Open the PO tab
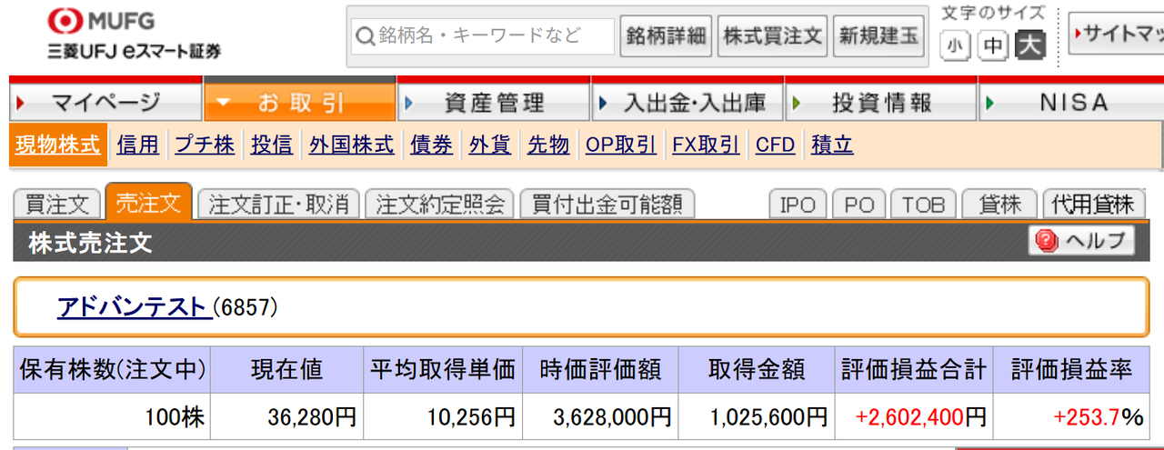This screenshot has height=450, width=1164. point(858,204)
